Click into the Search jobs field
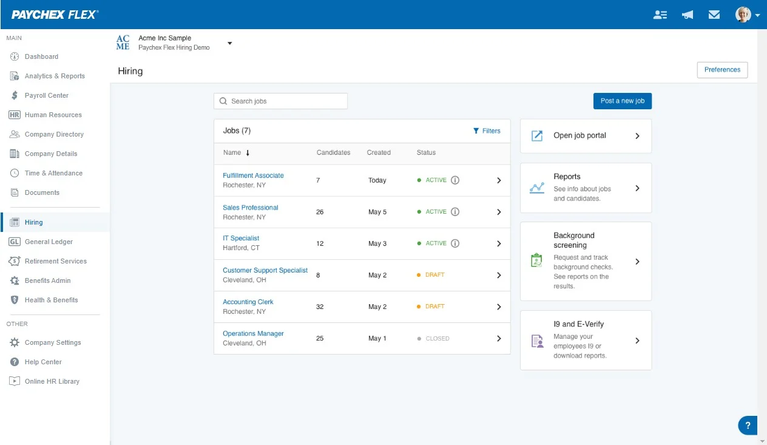 pyautogui.click(x=285, y=101)
